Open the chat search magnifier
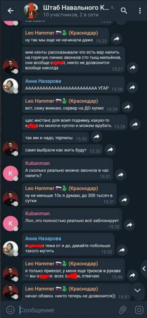Screen dimensions: 147x318 (123, 10)
